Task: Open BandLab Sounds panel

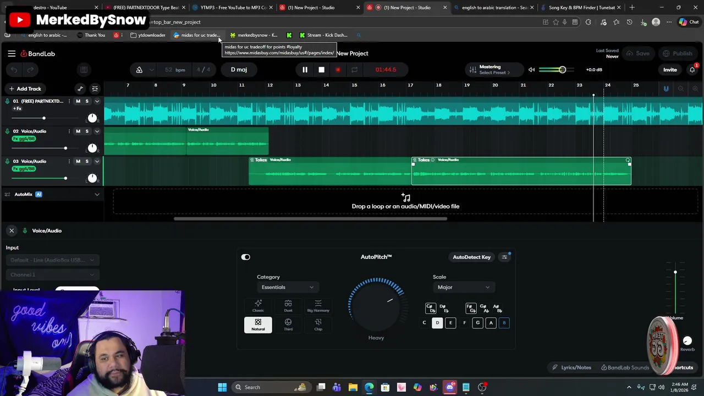Action: pyautogui.click(x=625, y=367)
